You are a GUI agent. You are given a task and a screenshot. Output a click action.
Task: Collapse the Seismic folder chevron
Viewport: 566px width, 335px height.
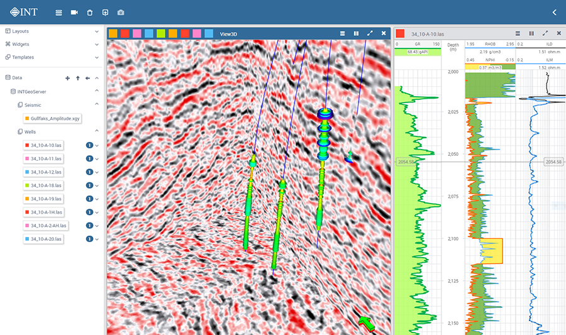tap(97, 104)
